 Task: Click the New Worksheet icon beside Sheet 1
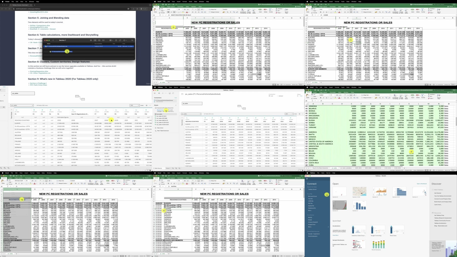[173, 168]
